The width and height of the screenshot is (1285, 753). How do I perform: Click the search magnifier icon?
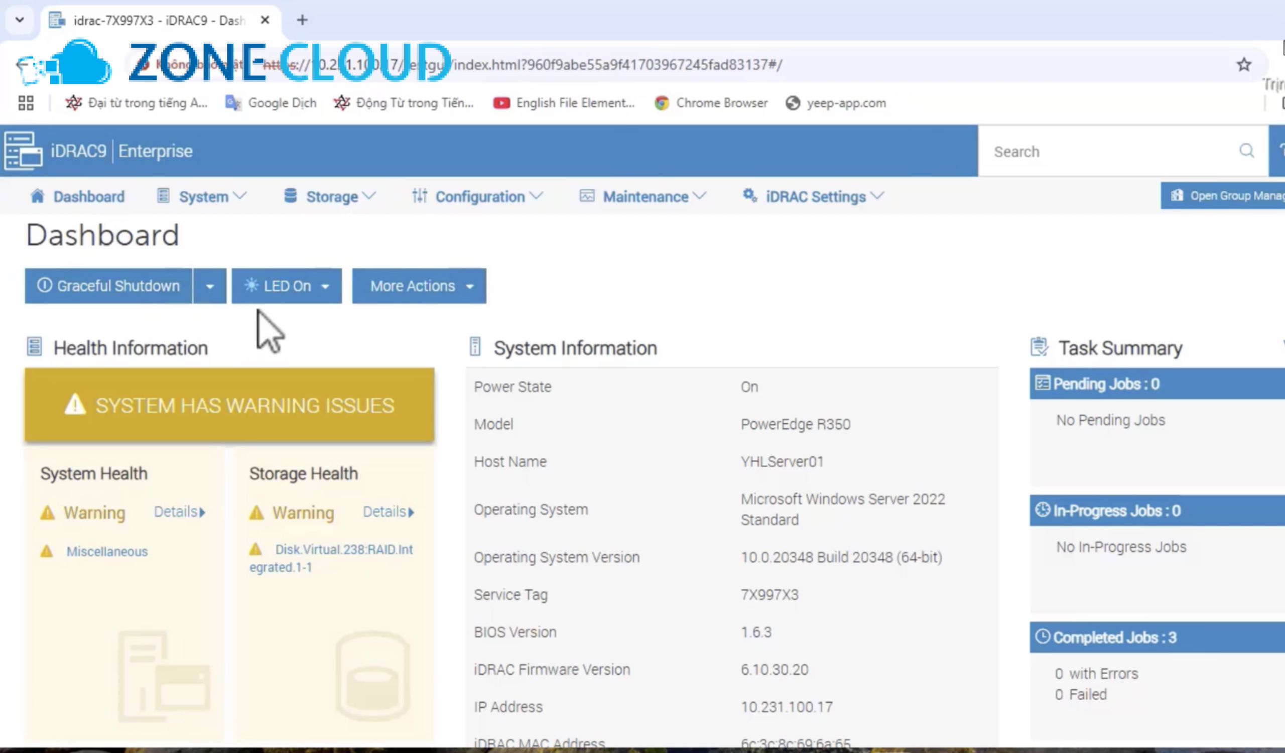(1246, 151)
